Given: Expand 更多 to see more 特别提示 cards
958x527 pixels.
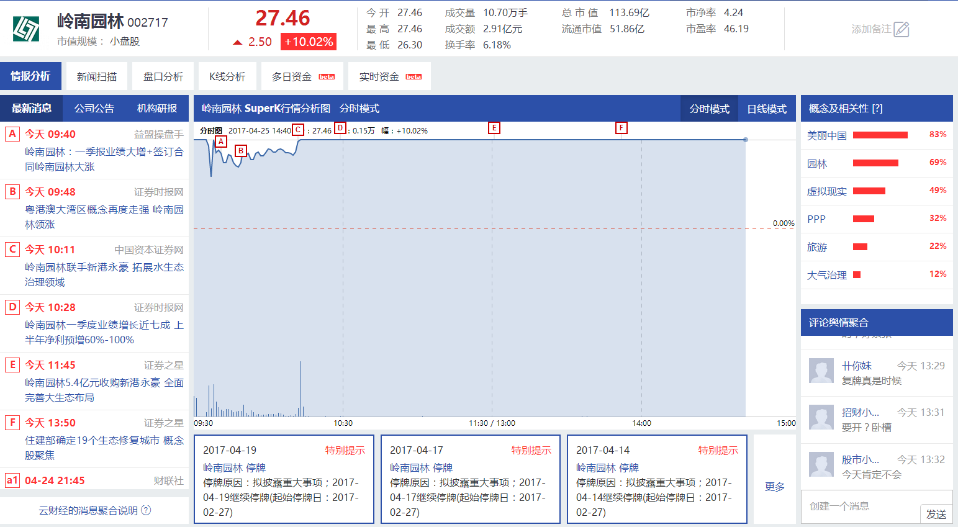Looking at the screenshot, I should (x=773, y=487).
